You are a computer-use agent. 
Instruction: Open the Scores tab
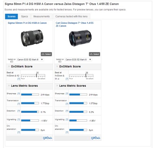[x=11, y=16]
